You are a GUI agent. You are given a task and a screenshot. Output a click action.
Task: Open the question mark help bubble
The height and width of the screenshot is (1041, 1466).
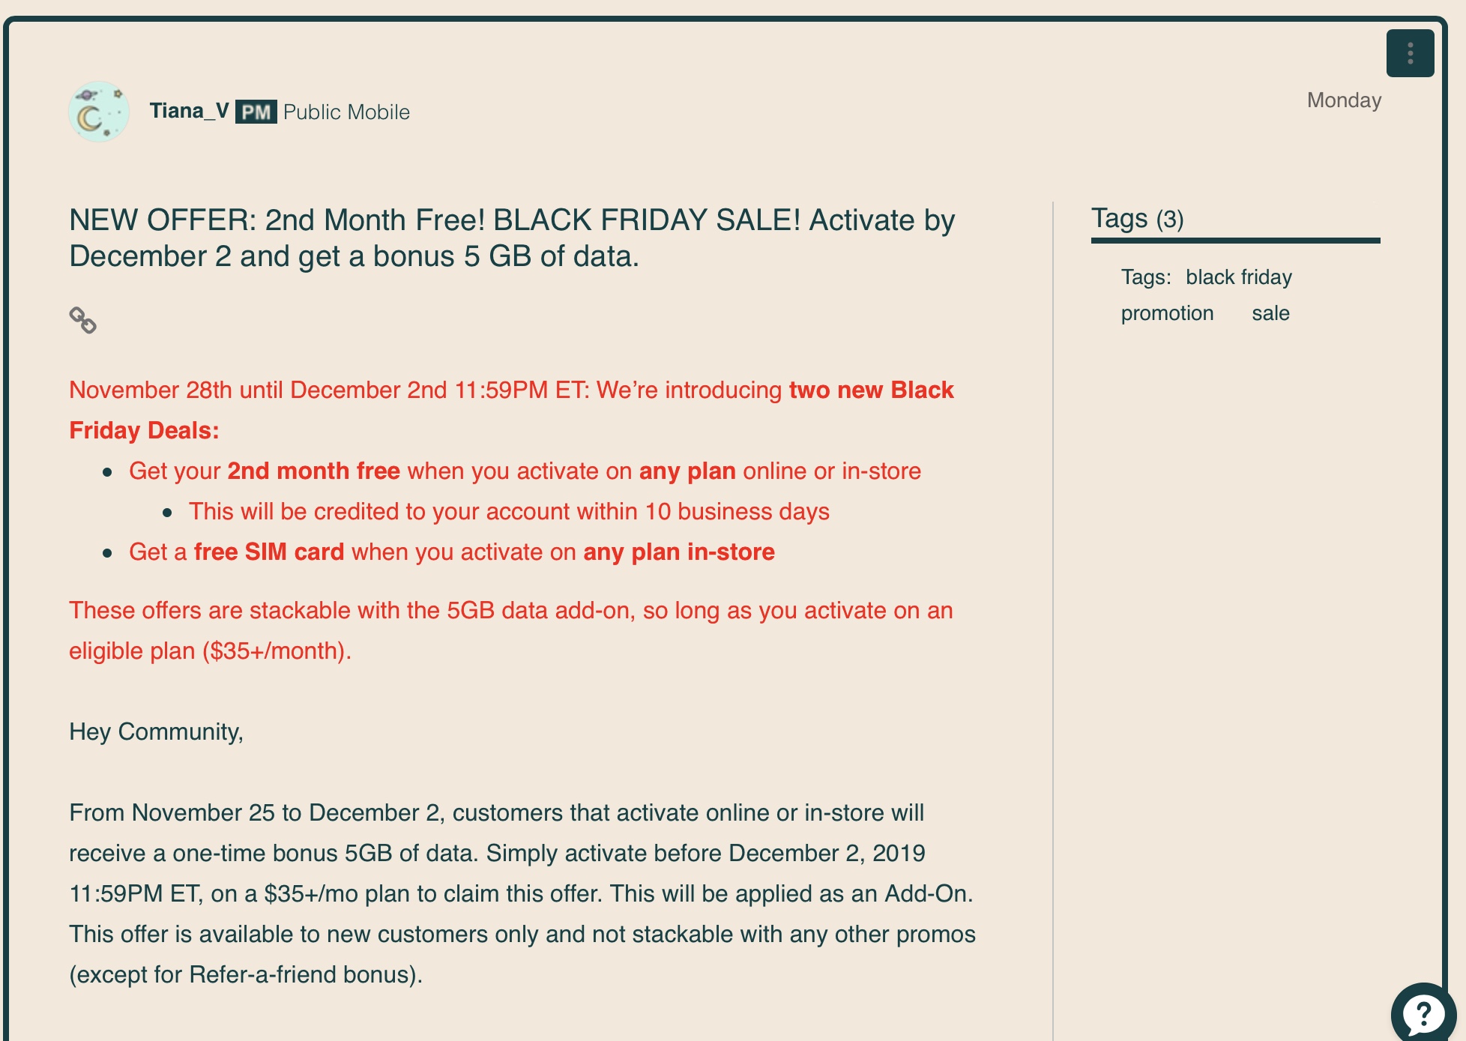(x=1422, y=1014)
